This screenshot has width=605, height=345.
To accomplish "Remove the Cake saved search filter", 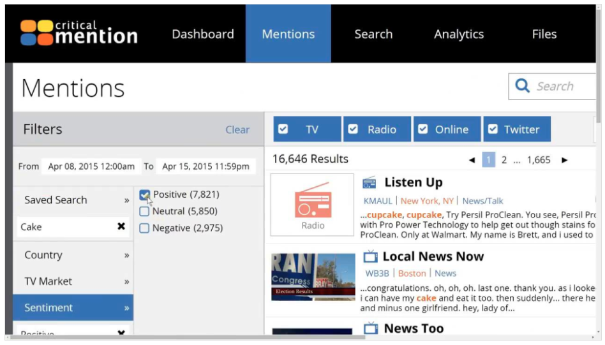I will click(121, 226).
